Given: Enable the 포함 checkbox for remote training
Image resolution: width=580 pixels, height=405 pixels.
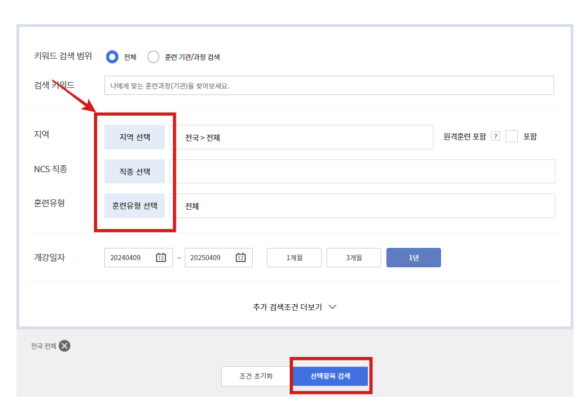Looking at the screenshot, I should pos(511,136).
